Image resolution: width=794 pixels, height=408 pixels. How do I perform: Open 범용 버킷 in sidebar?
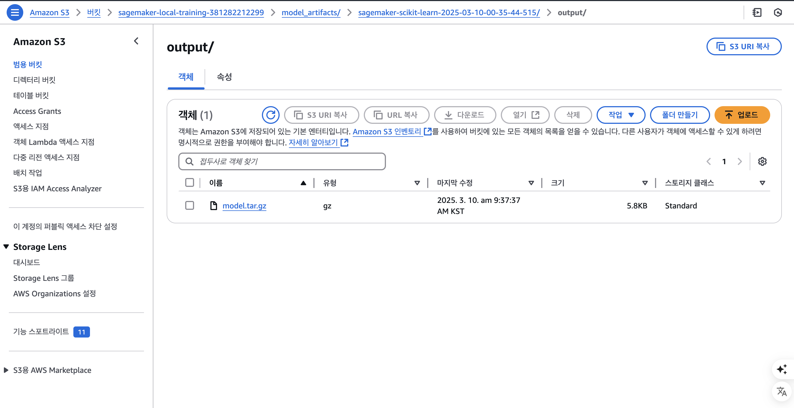(x=27, y=65)
